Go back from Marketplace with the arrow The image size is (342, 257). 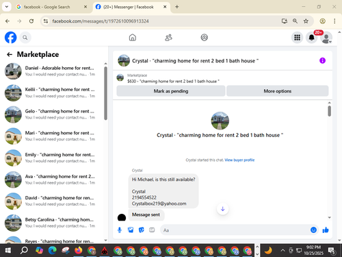tap(10, 54)
